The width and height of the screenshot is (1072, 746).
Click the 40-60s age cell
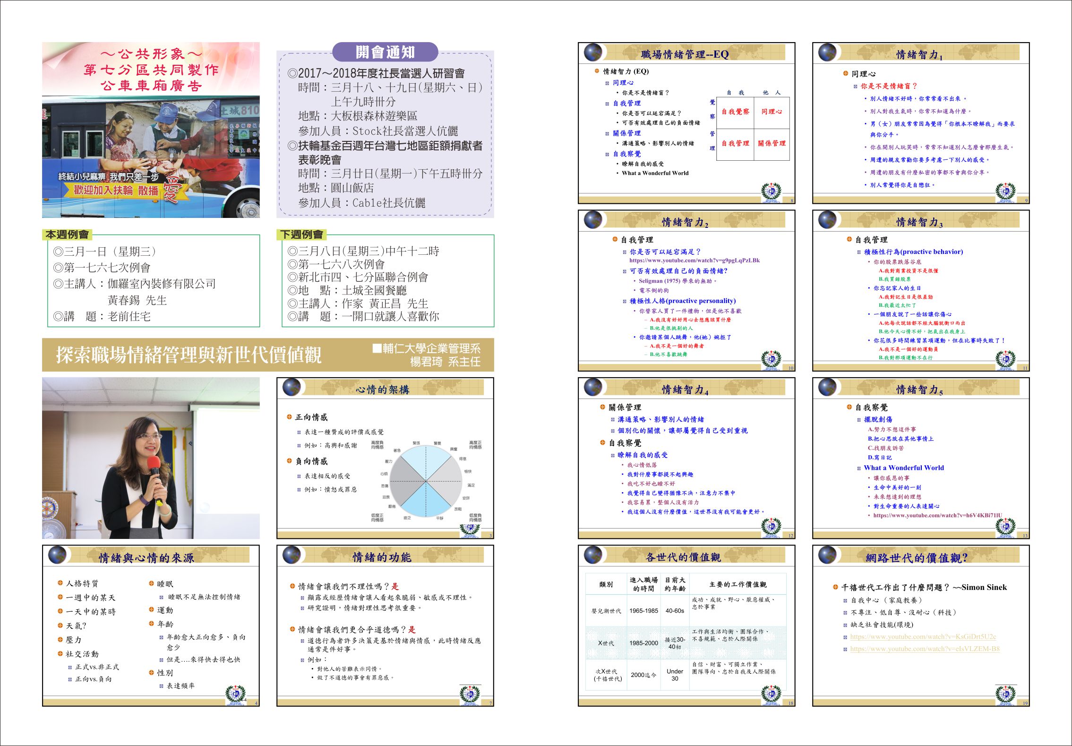(675, 611)
